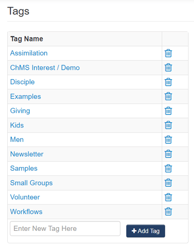Click the trash icon beside Giving

pos(168,111)
